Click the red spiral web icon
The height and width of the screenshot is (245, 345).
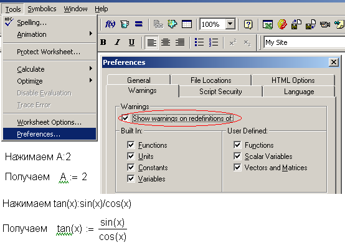coord(282,24)
